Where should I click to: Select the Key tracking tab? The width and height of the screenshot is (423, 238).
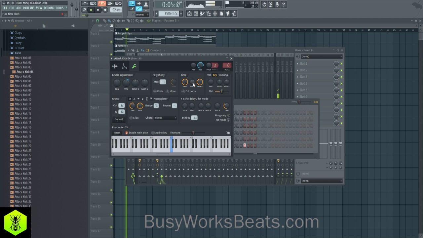(215, 75)
